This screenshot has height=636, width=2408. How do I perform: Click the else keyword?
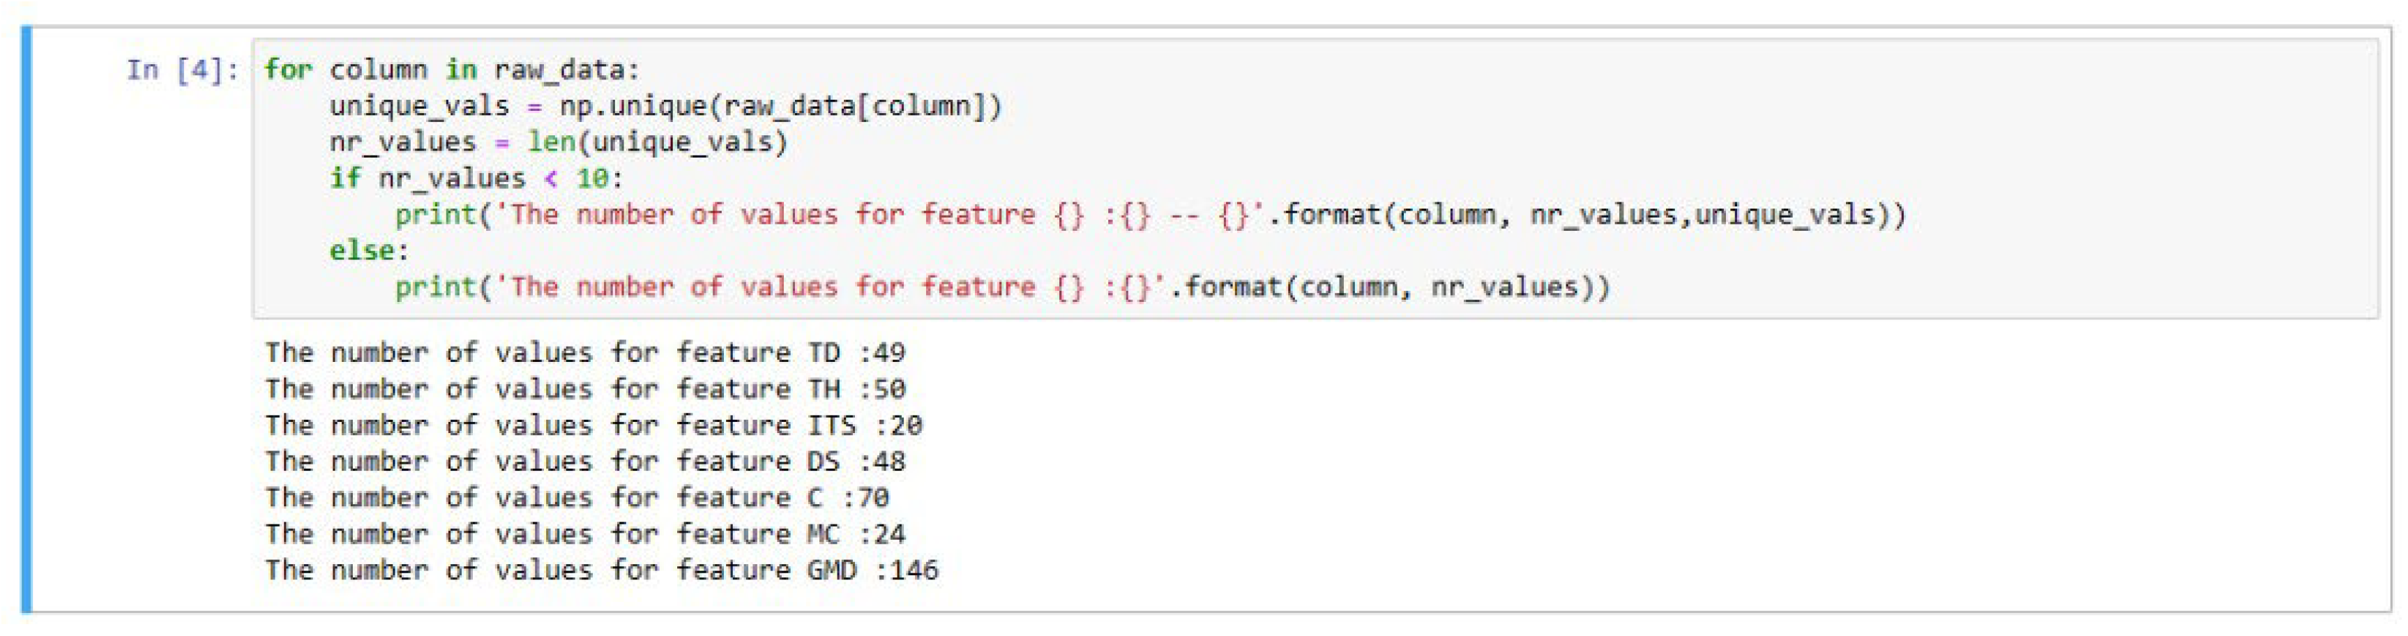(361, 250)
